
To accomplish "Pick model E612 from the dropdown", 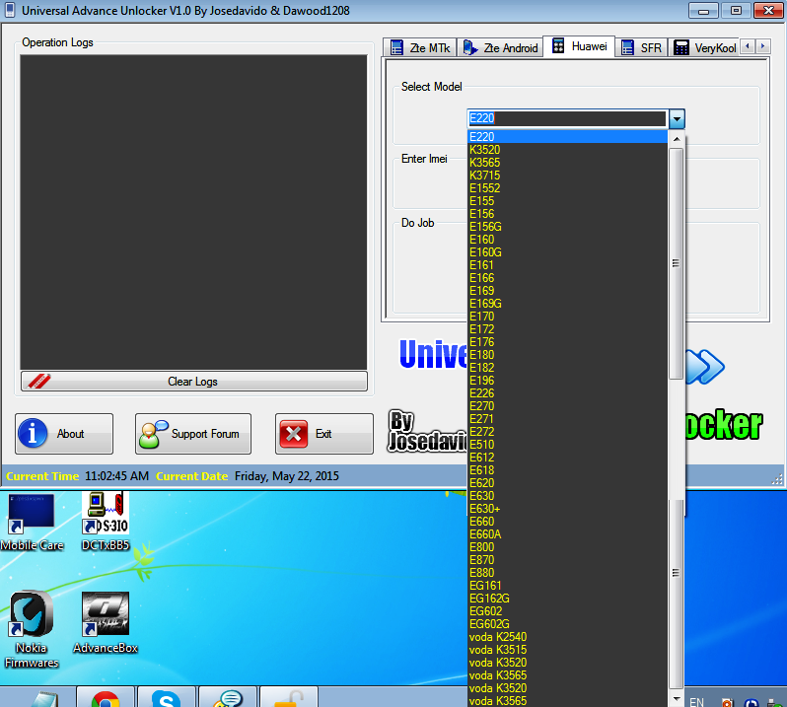I will pyautogui.click(x=567, y=458).
